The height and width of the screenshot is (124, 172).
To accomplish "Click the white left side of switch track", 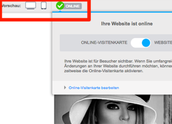I will click(x=136, y=43).
